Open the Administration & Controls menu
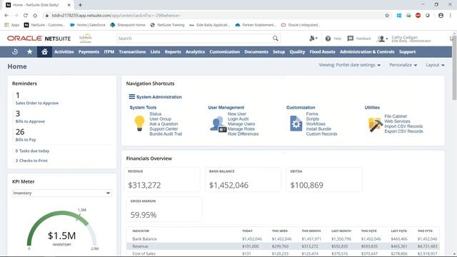The width and height of the screenshot is (457, 257). [x=367, y=51]
